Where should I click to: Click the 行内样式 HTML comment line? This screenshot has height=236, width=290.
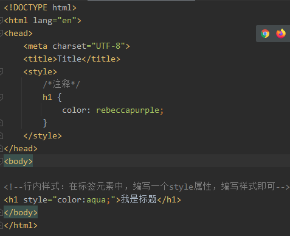pos(147,187)
